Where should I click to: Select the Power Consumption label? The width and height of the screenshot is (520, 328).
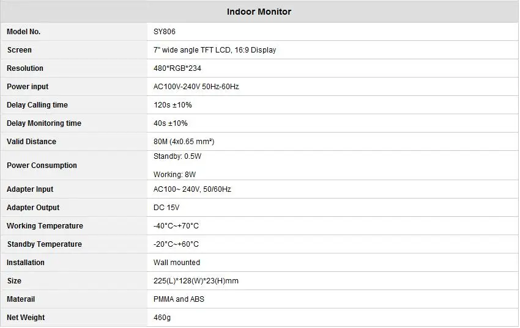(x=42, y=165)
